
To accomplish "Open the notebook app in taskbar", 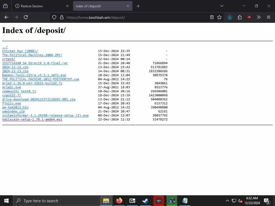I will (185, 201).
